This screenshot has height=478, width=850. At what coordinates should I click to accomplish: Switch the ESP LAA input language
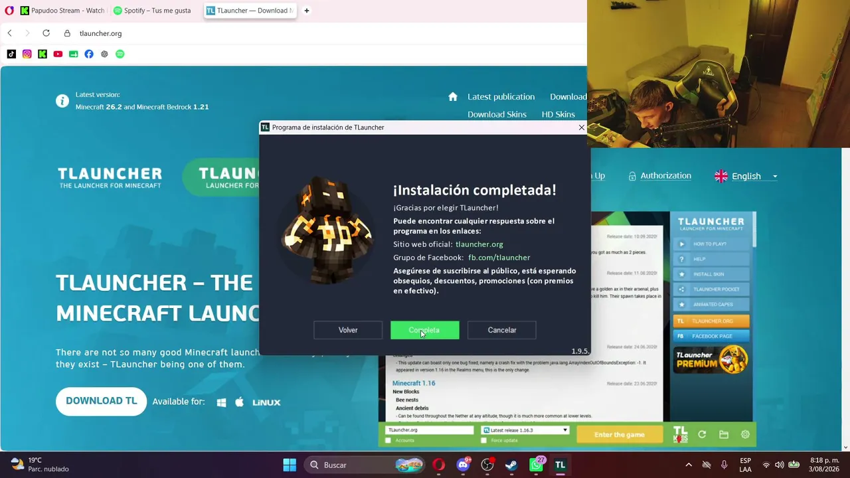[x=746, y=465]
